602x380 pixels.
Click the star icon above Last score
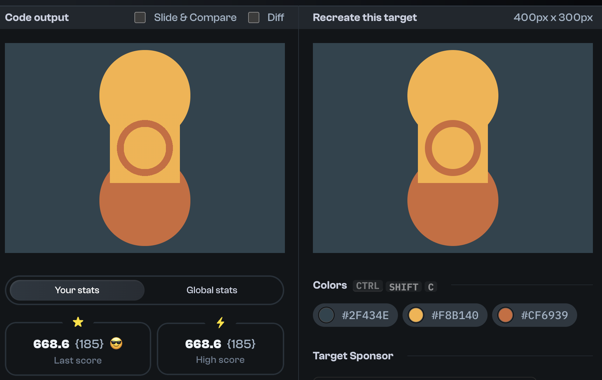[78, 322]
